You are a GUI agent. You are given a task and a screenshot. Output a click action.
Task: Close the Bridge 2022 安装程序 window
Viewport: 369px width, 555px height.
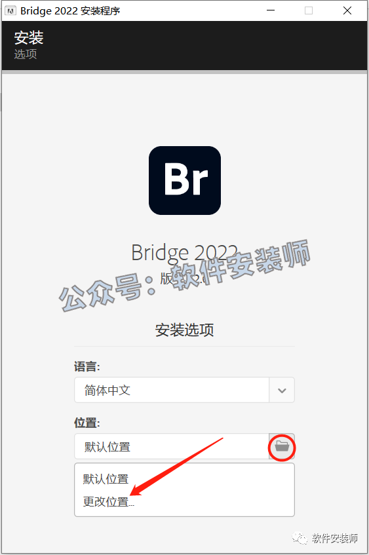[x=347, y=10]
